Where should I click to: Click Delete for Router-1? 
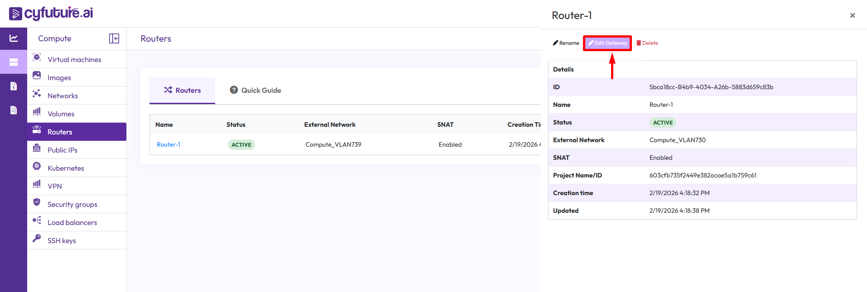click(647, 43)
